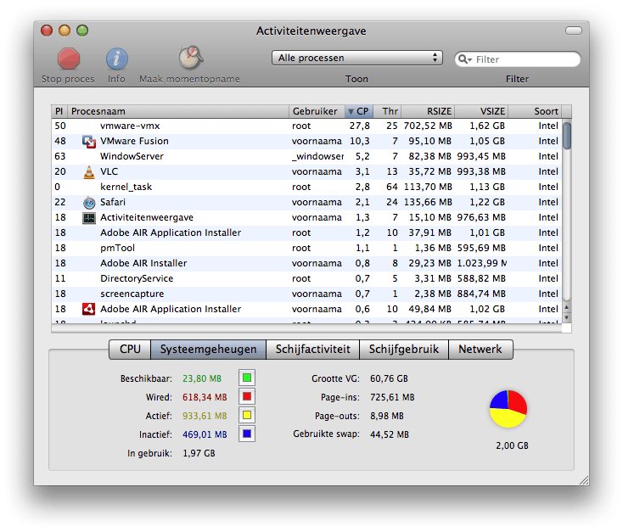Click the yellow Actief color swatch

[247, 415]
